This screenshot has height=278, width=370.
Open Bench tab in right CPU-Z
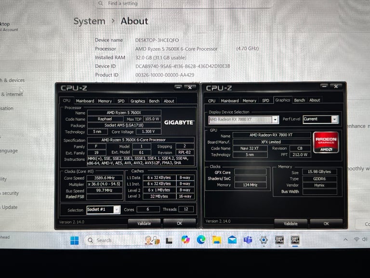(x=300, y=100)
